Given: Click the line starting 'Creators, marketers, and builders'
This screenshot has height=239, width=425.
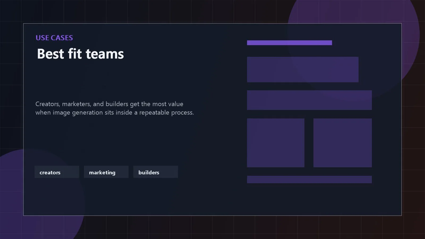Looking at the screenshot, I should [109, 104].
